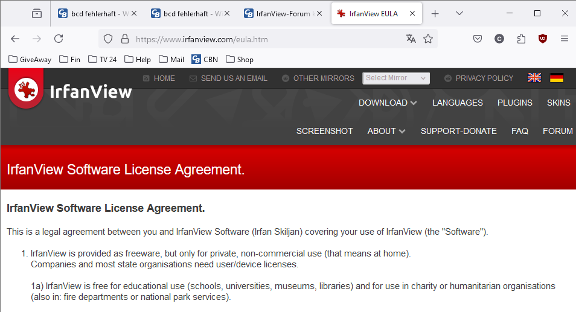Open the FORUM page
The image size is (576, 312).
pos(558,131)
